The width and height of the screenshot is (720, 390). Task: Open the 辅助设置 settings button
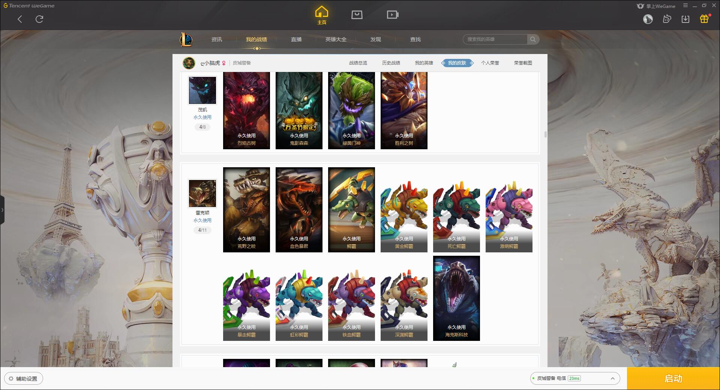tap(24, 379)
